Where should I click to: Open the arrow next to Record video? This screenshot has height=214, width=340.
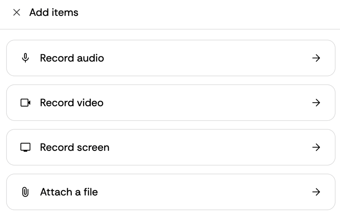pyautogui.click(x=316, y=103)
